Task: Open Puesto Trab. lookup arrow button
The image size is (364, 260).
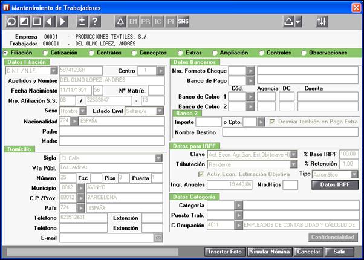Action: pyautogui.click(x=238, y=215)
